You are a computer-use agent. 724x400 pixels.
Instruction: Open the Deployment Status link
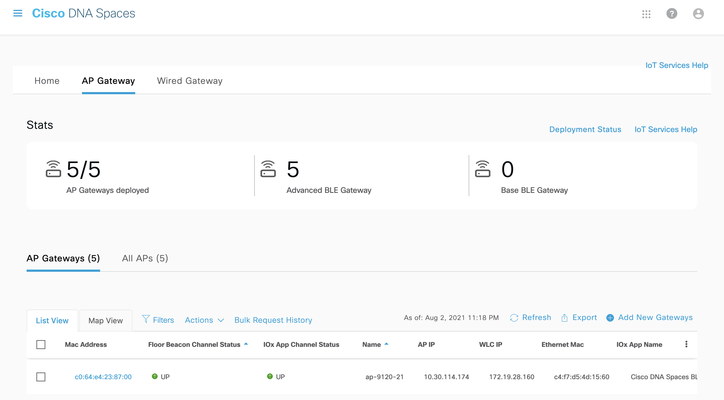coord(585,129)
